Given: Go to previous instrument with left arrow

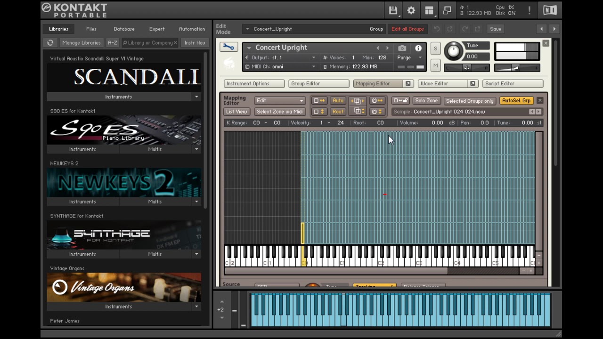Looking at the screenshot, I should point(377,48).
